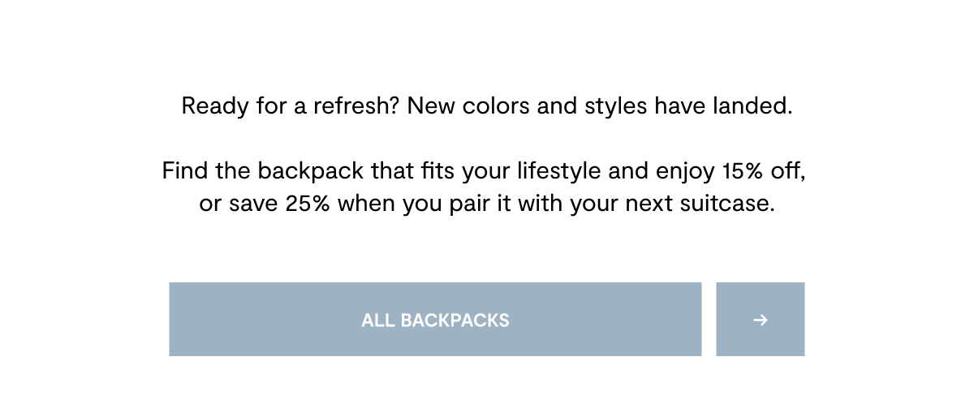Click the right arrow icon
The height and width of the screenshot is (400, 974).
pos(761,320)
